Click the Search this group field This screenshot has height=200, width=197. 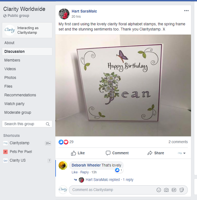(24, 124)
